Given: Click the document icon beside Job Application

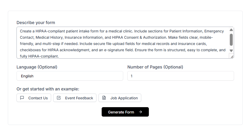Looking at the screenshot, I should pyautogui.click(x=104, y=98).
